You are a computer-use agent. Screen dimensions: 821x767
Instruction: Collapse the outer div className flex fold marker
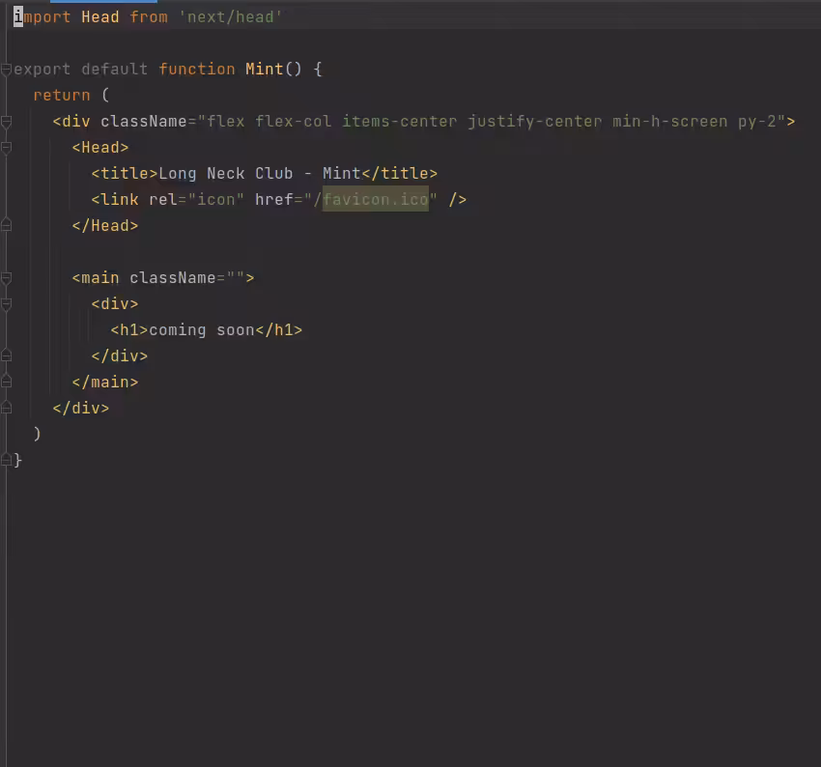coord(7,122)
